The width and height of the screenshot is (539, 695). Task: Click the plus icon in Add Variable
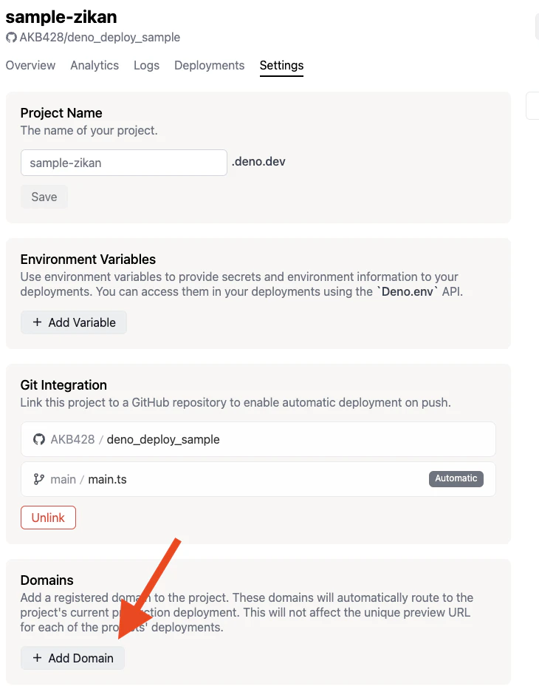[37, 322]
